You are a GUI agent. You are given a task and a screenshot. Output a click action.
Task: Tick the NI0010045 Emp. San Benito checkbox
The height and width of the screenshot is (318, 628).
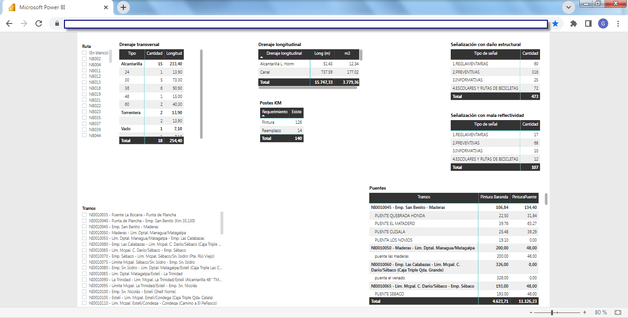tap(84, 227)
